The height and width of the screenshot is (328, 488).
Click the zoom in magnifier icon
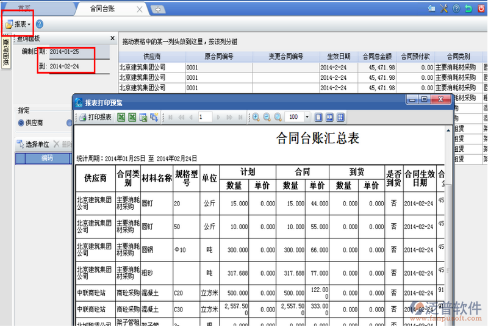(x=256, y=117)
